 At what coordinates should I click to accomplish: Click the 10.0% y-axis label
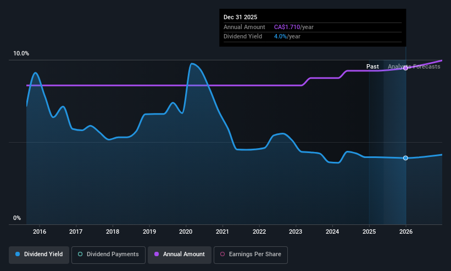[x=21, y=53]
